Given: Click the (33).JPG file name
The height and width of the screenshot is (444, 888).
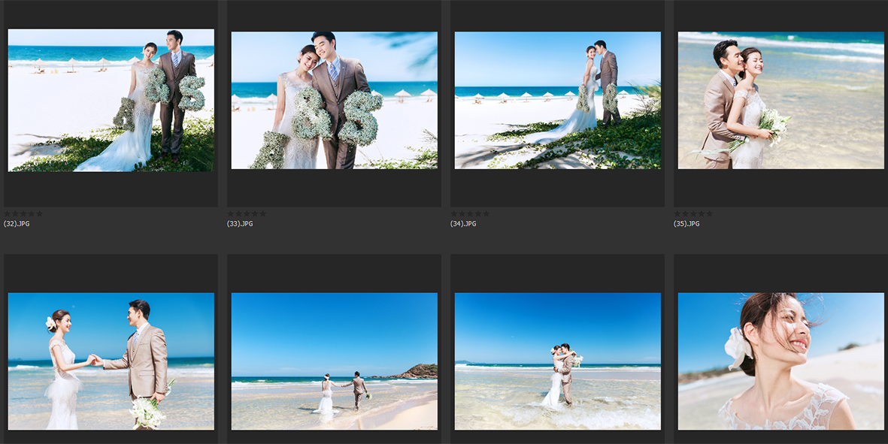Looking at the screenshot, I should pos(240,223).
